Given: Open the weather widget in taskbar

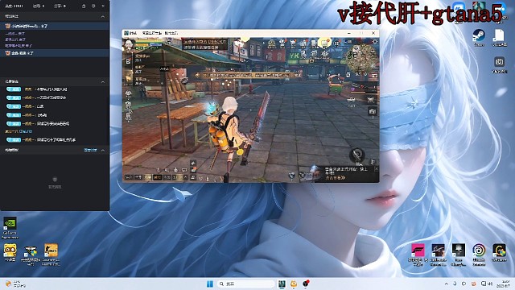Looking at the screenshot, I should [16, 284].
